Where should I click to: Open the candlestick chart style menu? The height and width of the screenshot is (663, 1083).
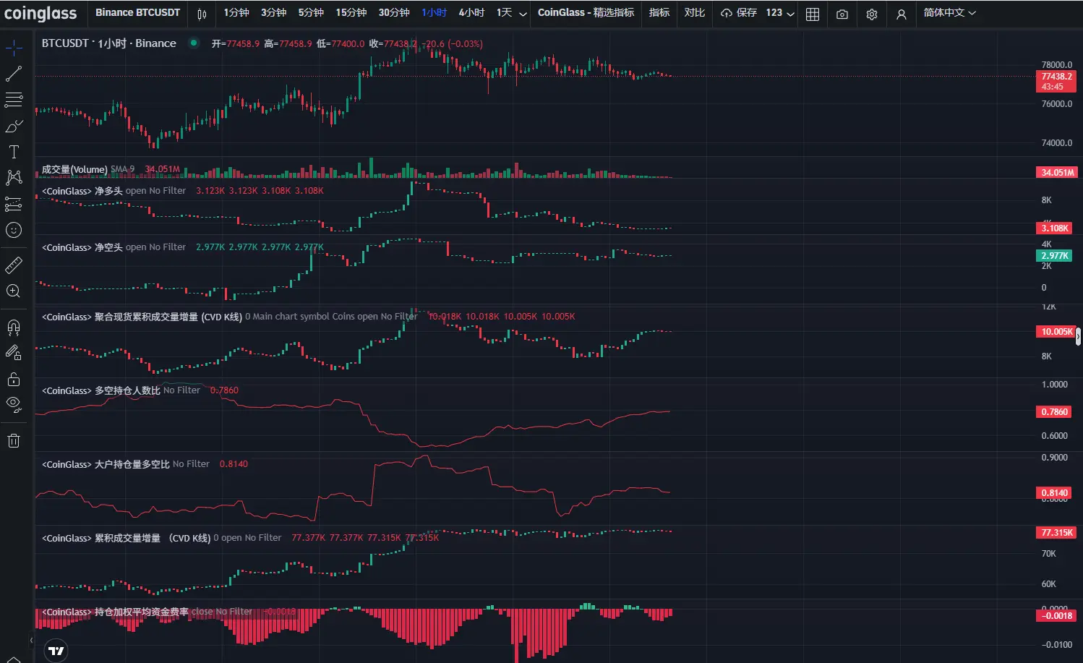202,14
